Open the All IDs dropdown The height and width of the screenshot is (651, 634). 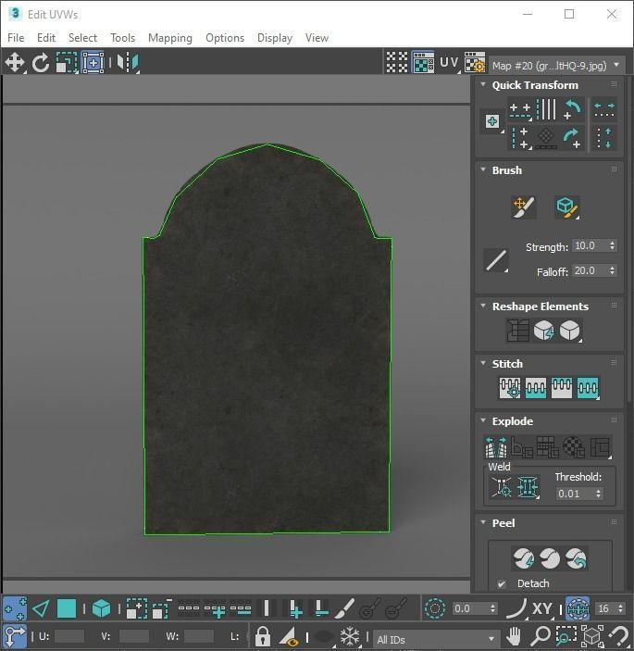436,639
